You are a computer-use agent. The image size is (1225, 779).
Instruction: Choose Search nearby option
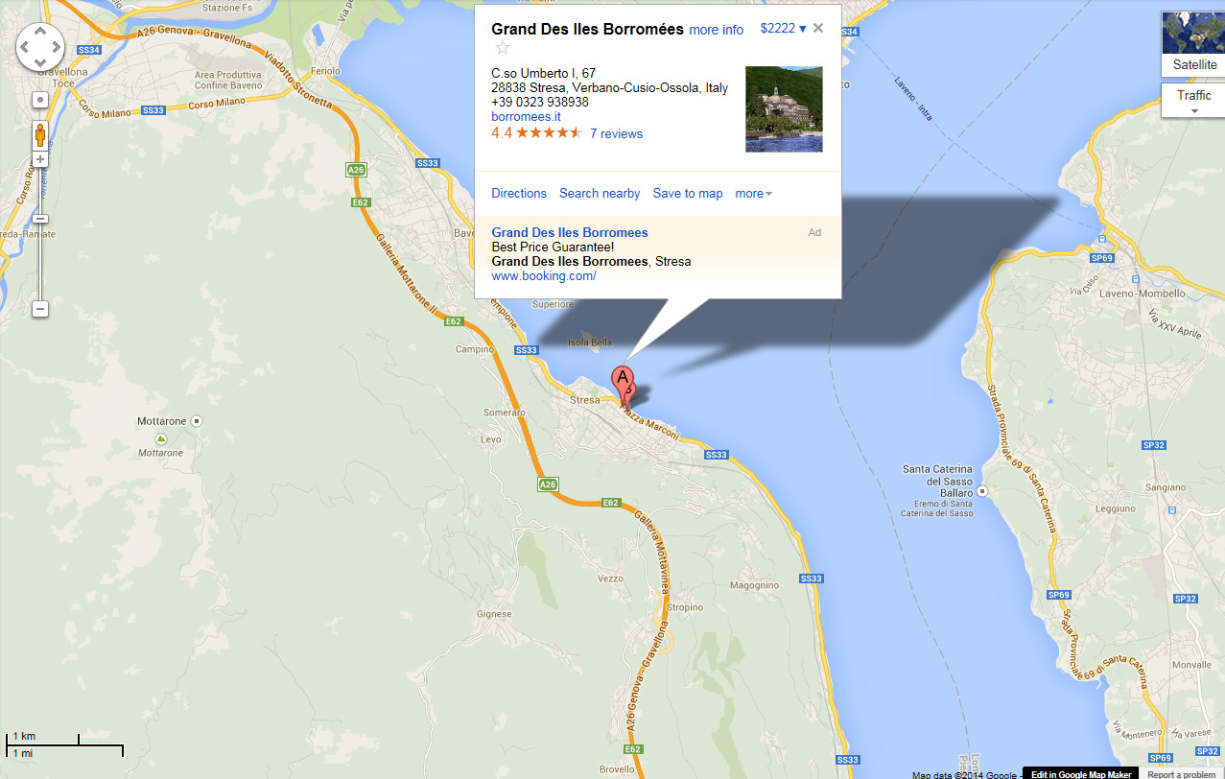tap(600, 193)
